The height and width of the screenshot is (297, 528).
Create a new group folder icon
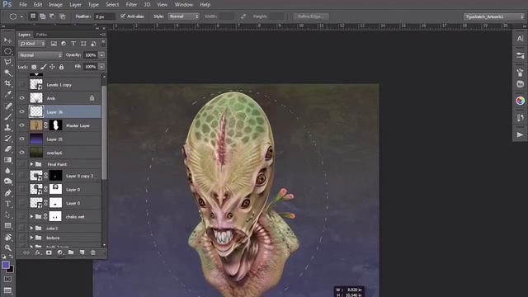(71, 252)
